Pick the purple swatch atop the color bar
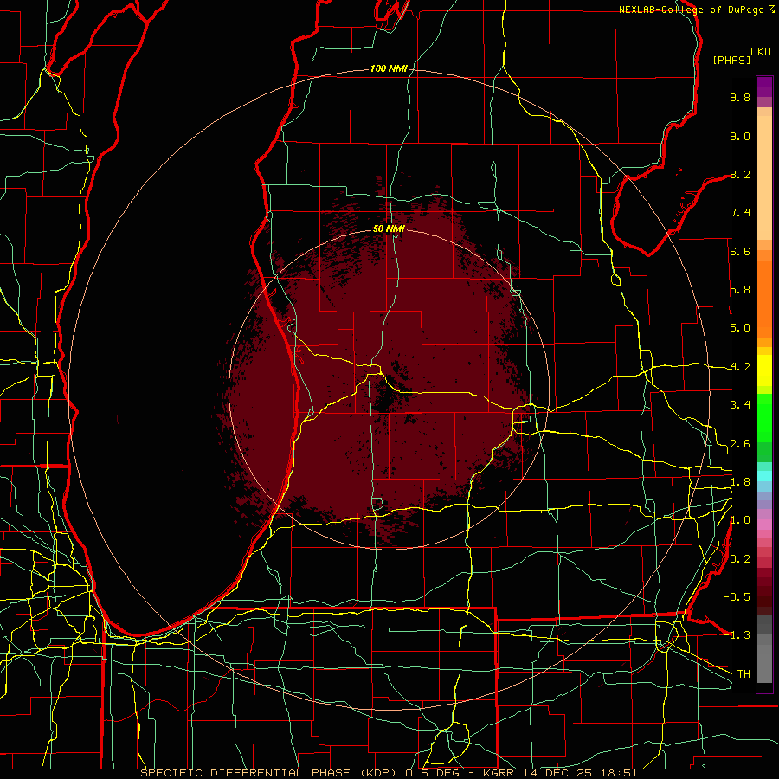The width and height of the screenshot is (779, 779). [764, 87]
